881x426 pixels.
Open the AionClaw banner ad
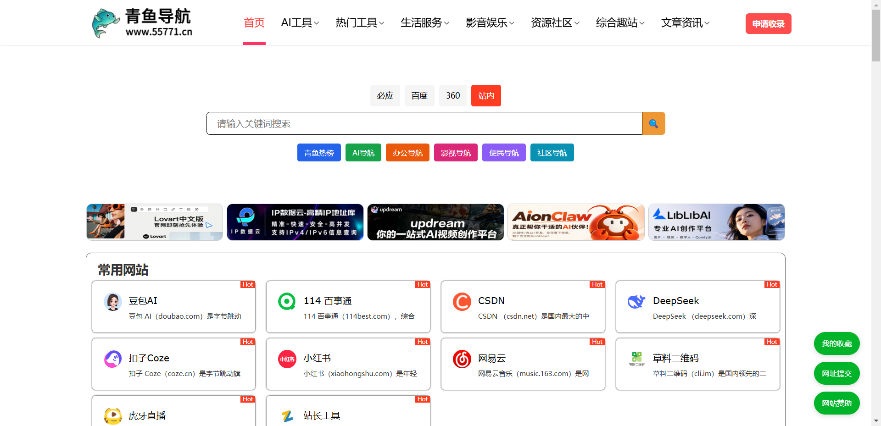click(576, 222)
